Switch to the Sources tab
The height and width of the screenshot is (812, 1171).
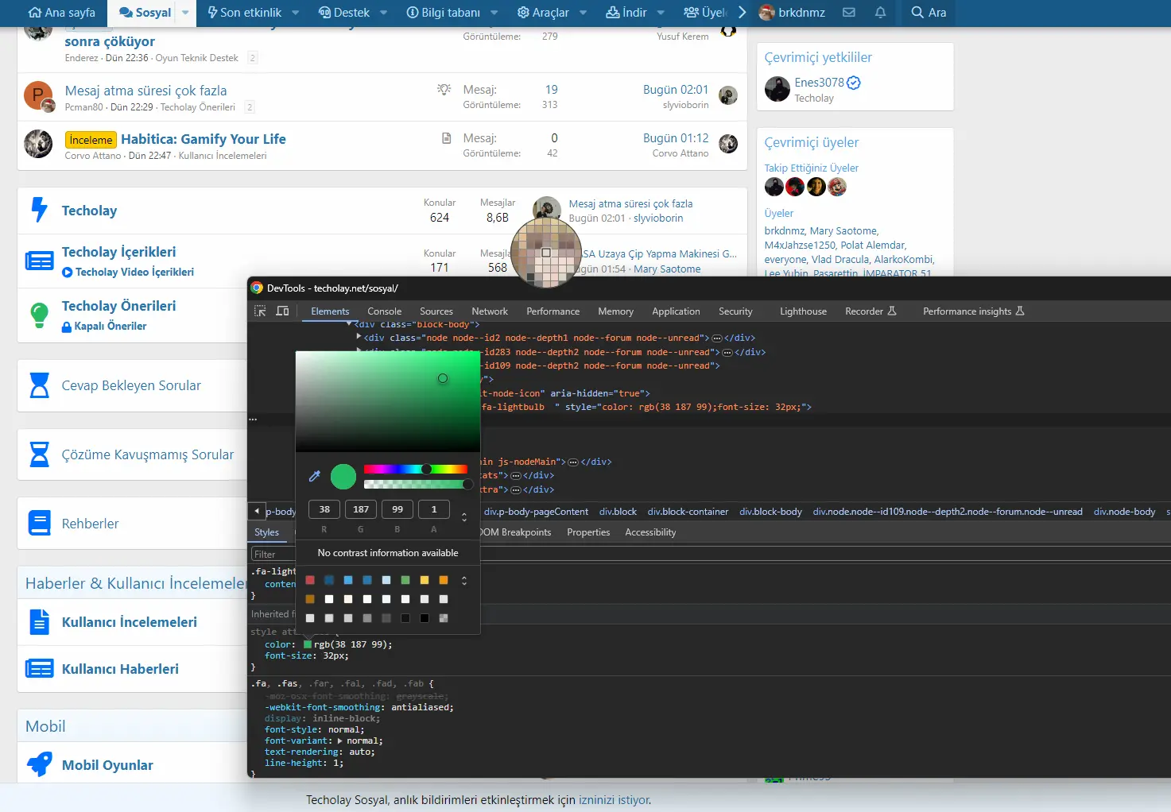(436, 311)
